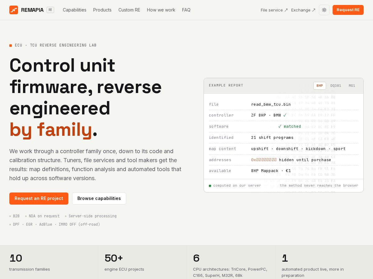Click the B2B tag text
The width and height of the screenshot is (373, 279).
pos(16,216)
